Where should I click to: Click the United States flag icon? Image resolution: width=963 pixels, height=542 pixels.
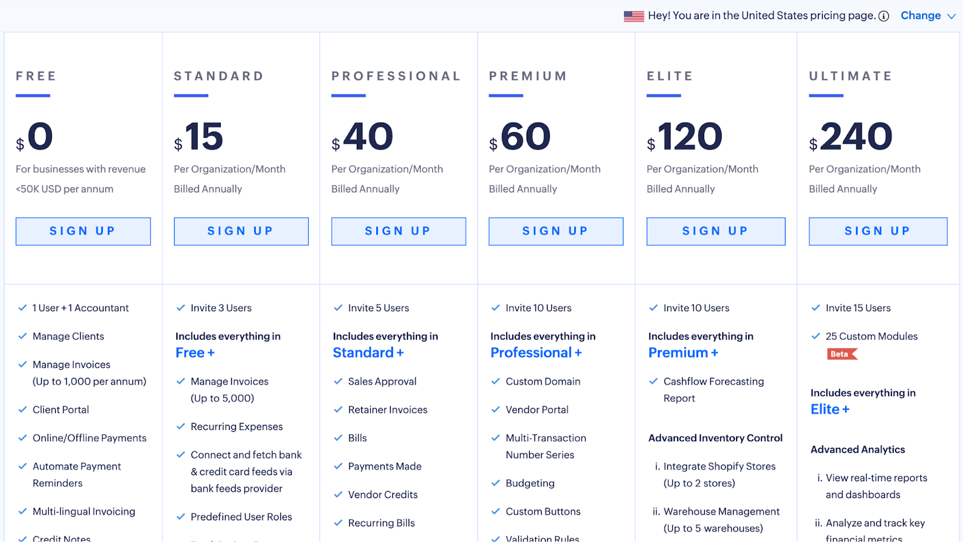(634, 16)
